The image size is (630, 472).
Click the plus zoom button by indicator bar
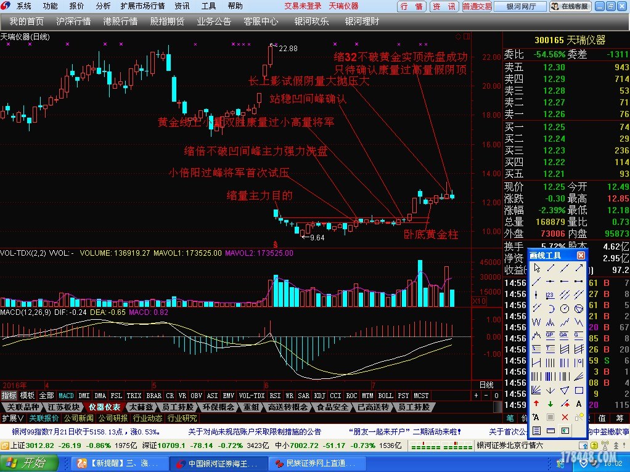(476, 396)
